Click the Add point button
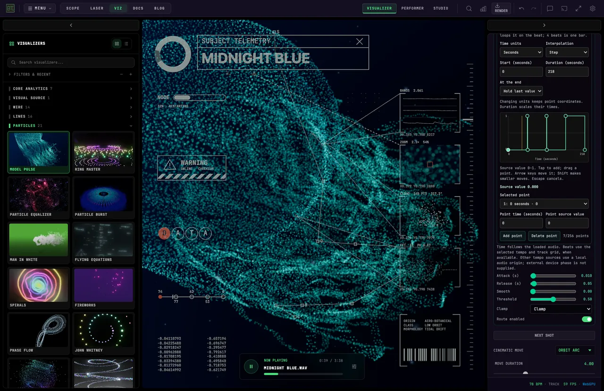 [x=512, y=236]
